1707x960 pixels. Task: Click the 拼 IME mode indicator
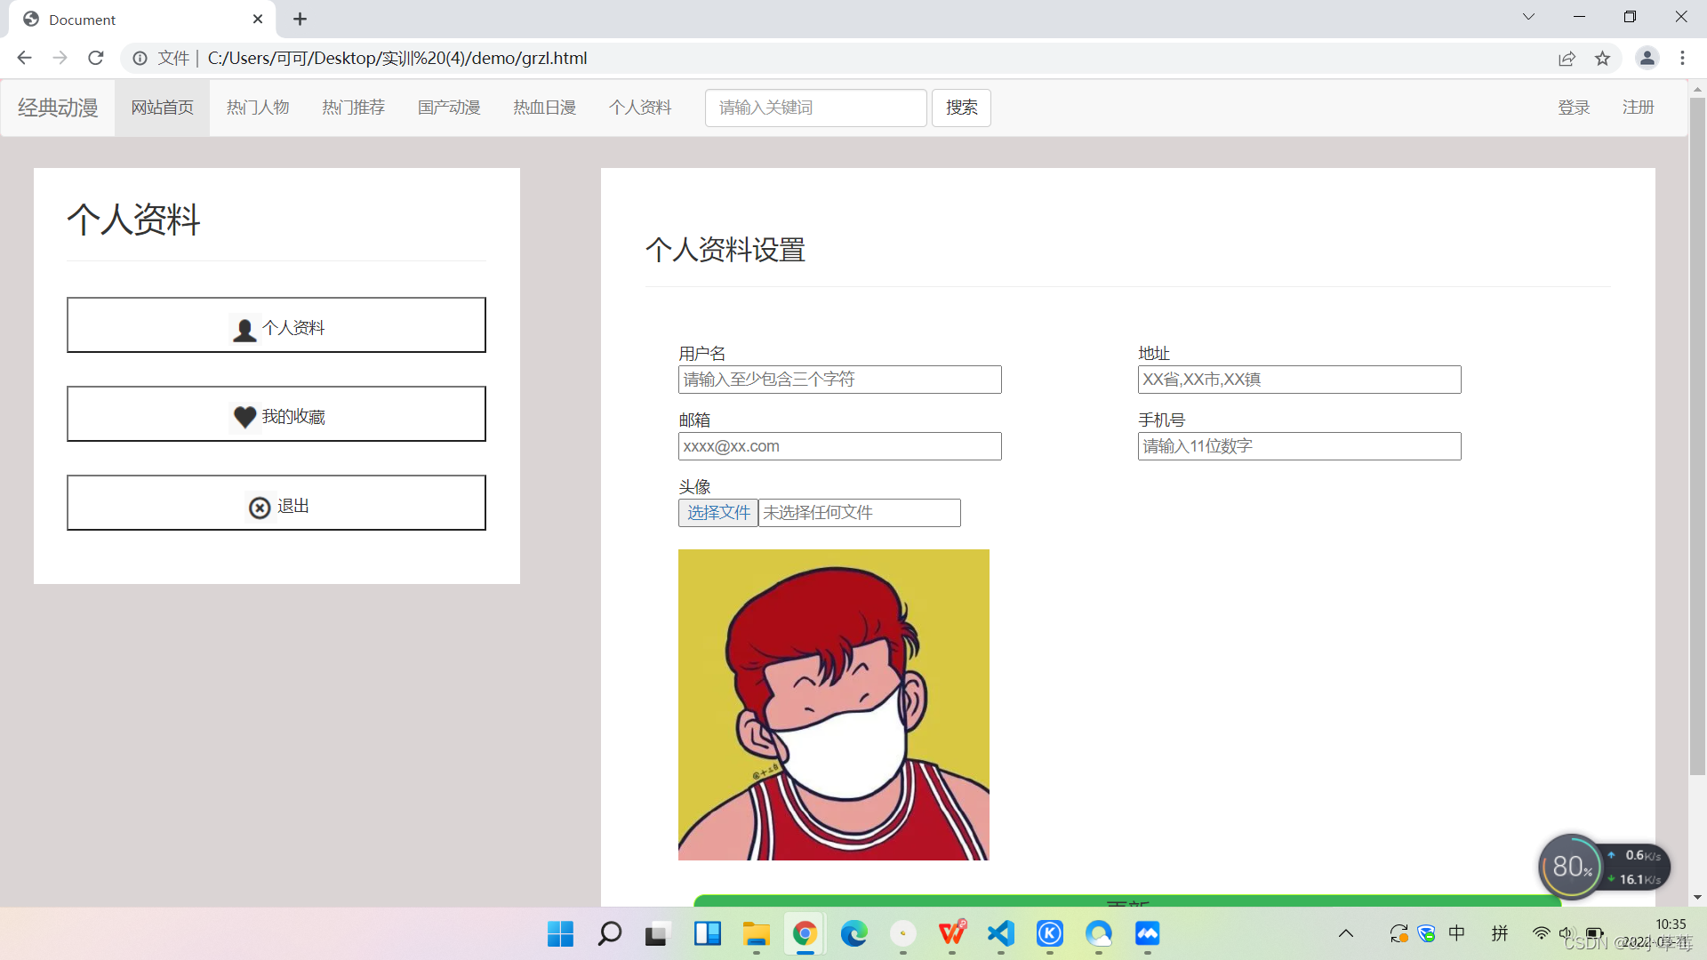pyautogui.click(x=1500, y=932)
